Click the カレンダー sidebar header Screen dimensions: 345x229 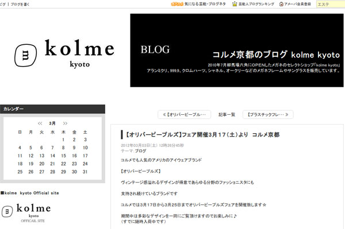click(52, 109)
